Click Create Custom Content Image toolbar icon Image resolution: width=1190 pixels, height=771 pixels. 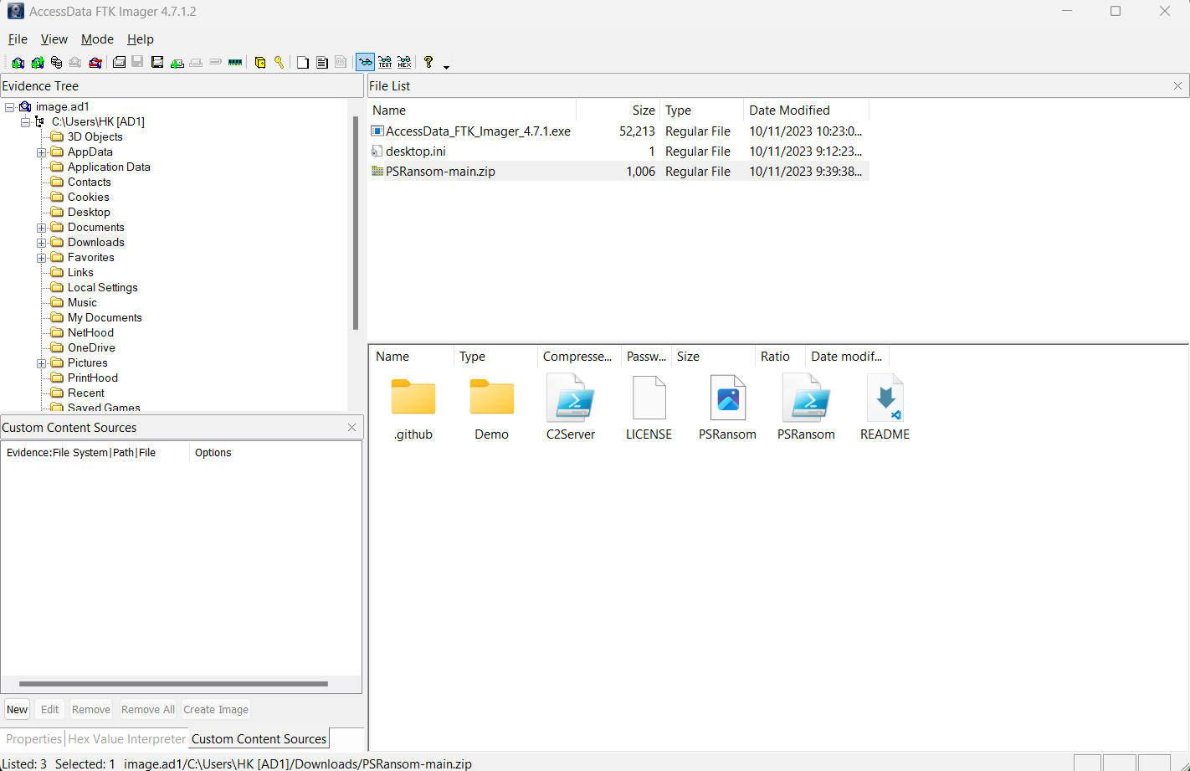196,63
